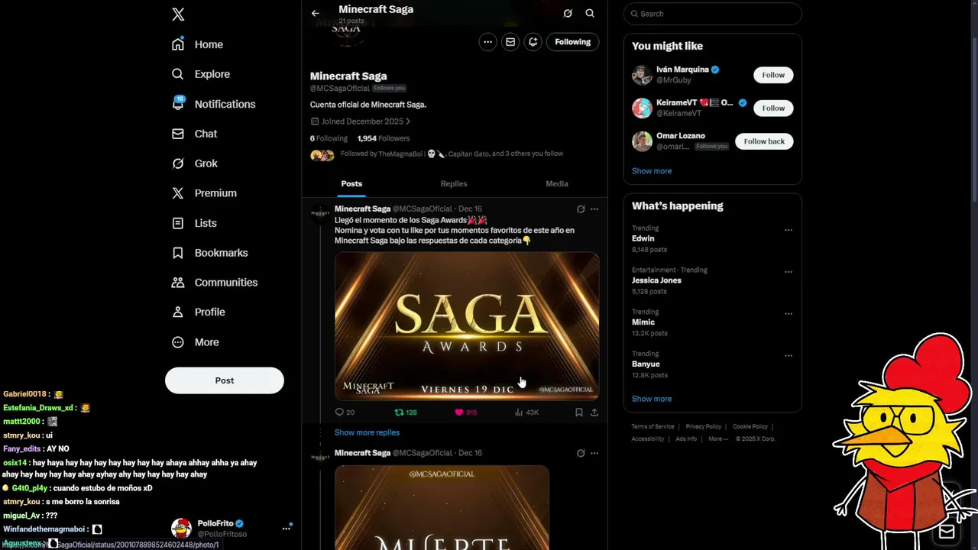The image size is (978, 550).
Task: Select the Posts tab
Action: (x=351, y=183)
